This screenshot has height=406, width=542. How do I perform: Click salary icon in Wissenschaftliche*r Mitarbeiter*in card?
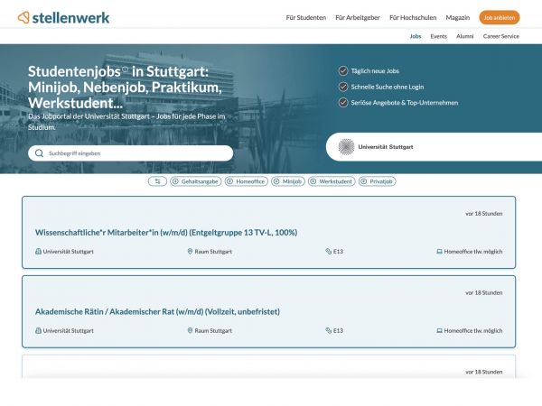click(x=329, y=252)
